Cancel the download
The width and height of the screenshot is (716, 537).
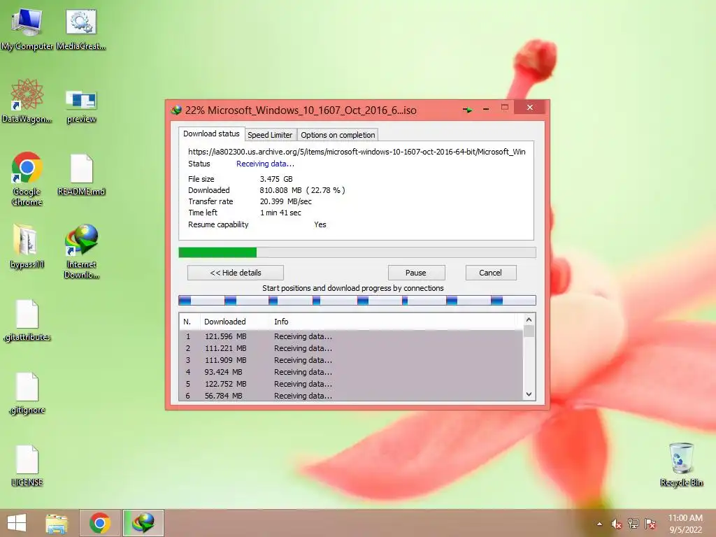coord(490,273)
